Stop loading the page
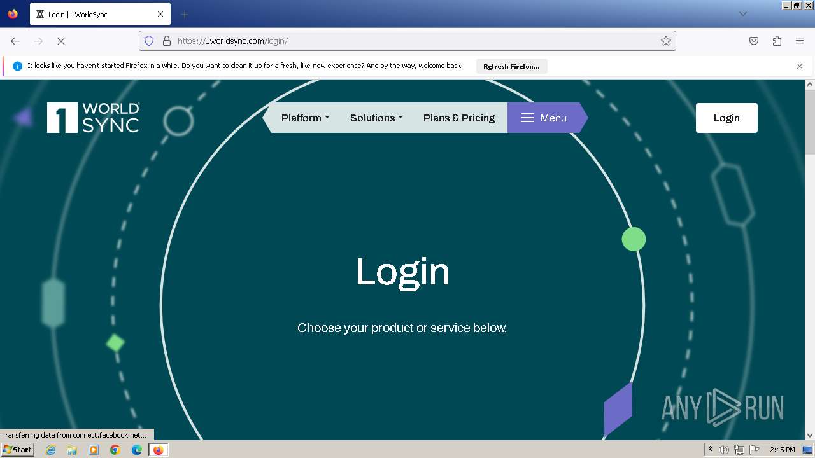The width and height of the screenshot is (815, 458). pos(61,41)
